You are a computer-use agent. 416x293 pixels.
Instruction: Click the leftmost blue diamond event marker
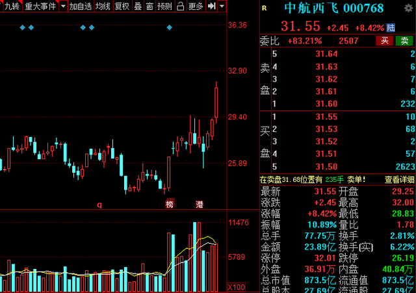point(23,27)
